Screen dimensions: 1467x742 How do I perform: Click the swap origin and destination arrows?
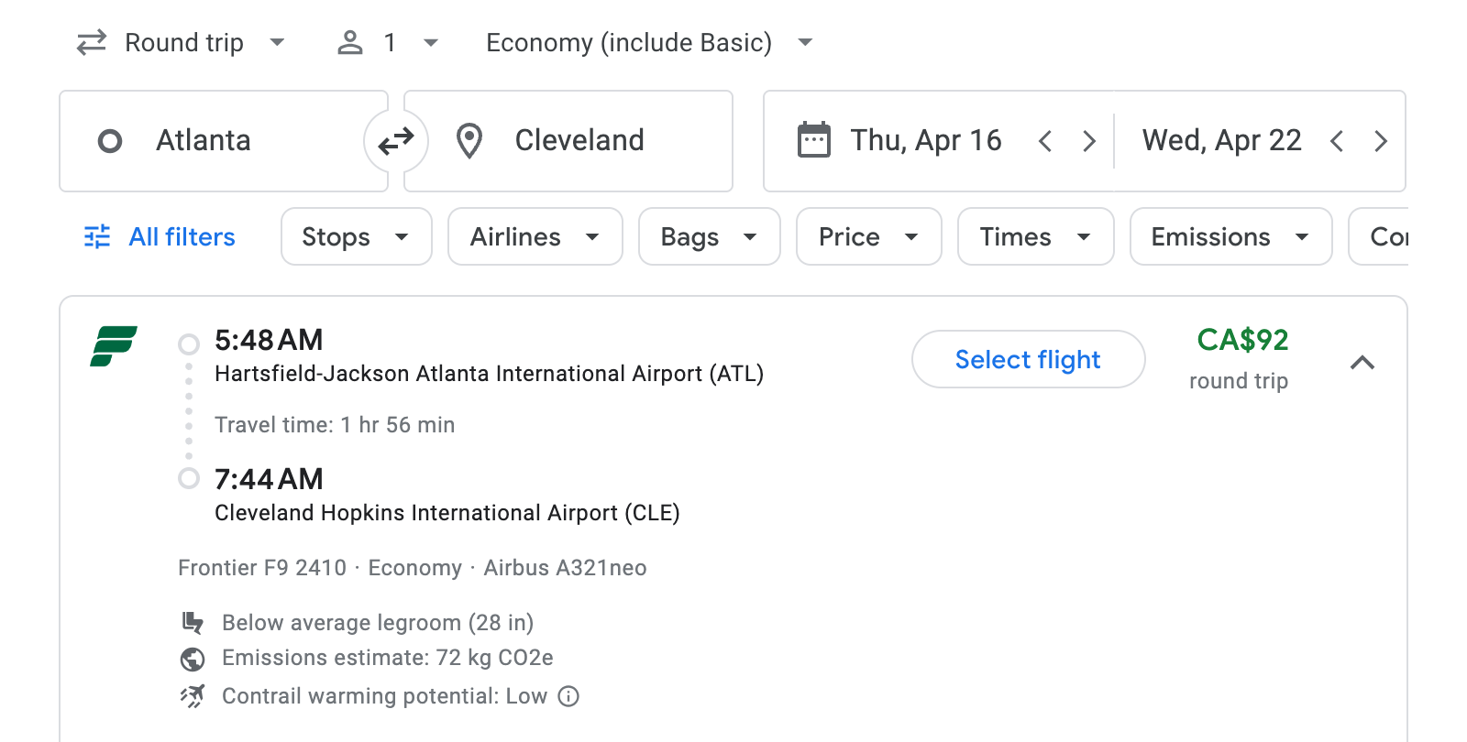[x=396, y=140]
